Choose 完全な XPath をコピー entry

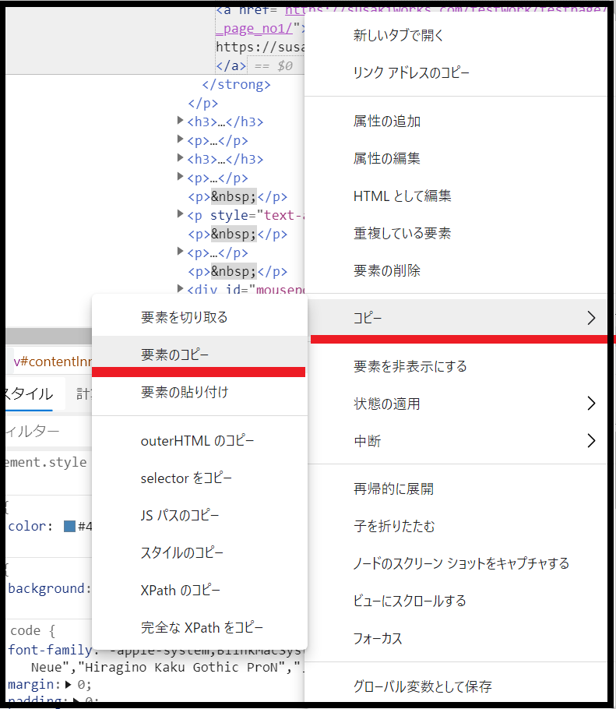tap(202, 628)
